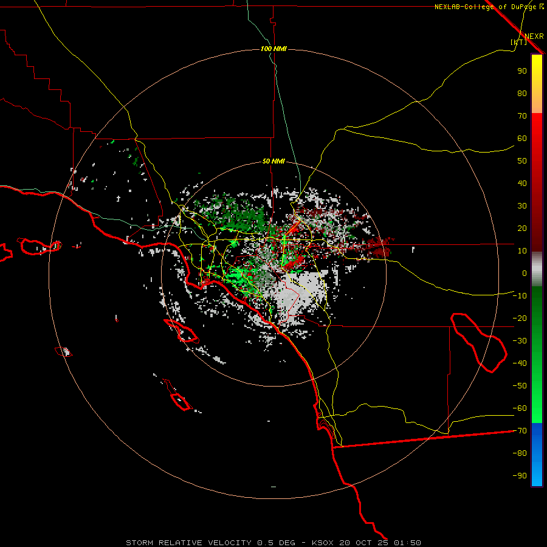Click the 100 NMI range ring label

[x=273, y=49]
